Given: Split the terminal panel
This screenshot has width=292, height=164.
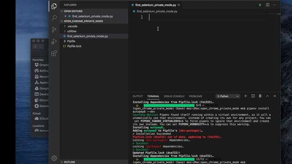Looking at the screenshot, I should pyautogui.click(x=253, y=96).
